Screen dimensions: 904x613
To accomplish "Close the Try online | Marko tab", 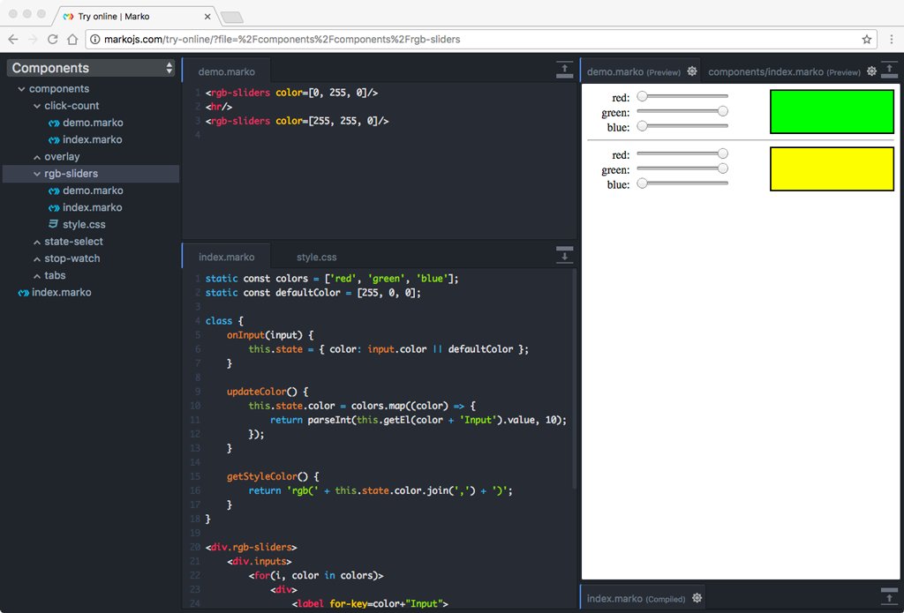I will [x=207, y=17].
